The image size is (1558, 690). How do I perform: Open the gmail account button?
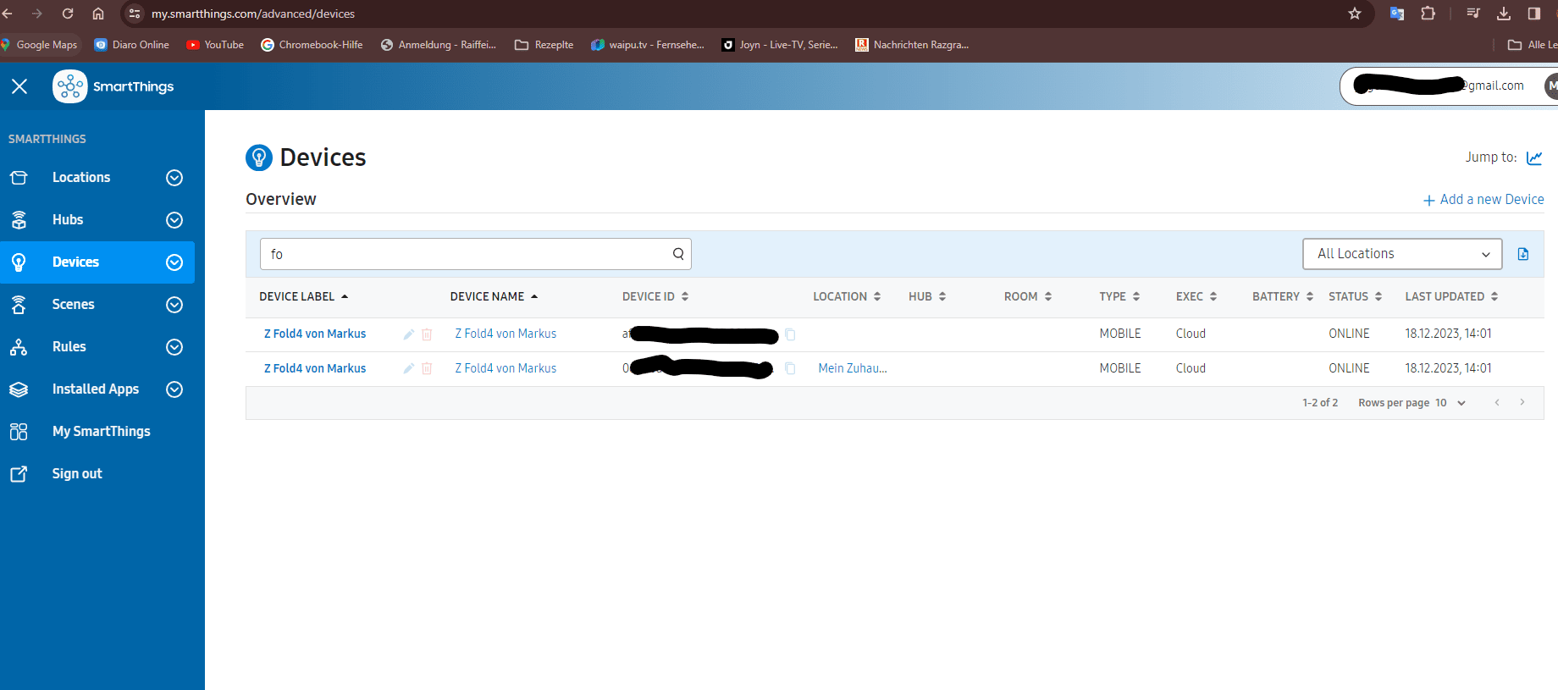click(x=1448, y=86)
